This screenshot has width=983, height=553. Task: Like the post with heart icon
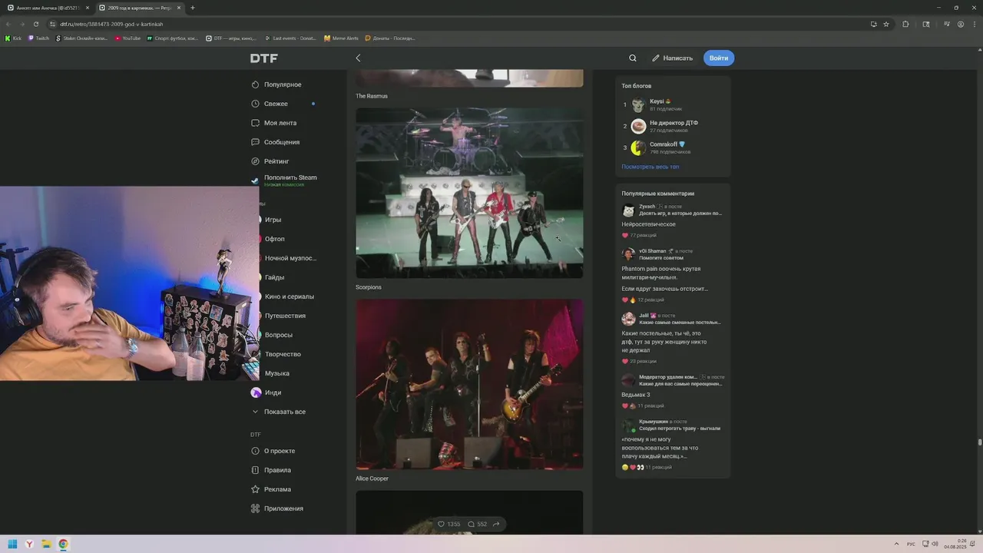441,525
